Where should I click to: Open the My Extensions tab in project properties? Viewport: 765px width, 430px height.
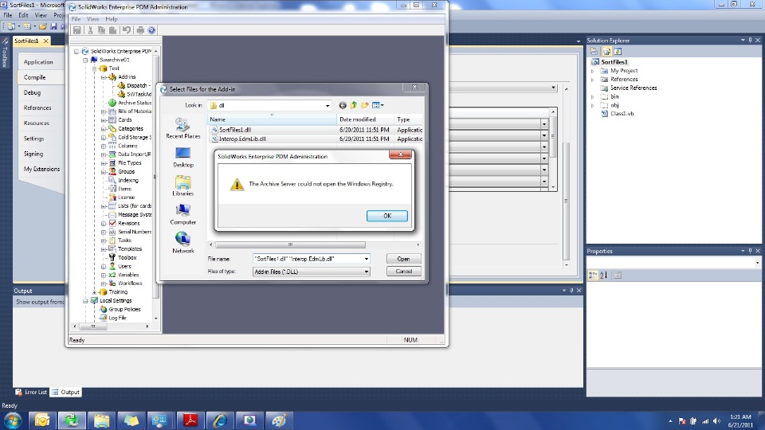tap(41, 169)
